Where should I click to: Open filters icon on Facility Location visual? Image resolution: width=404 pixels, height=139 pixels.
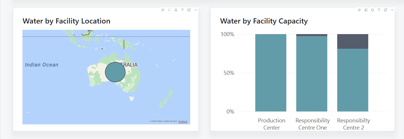tap(182, 10)
